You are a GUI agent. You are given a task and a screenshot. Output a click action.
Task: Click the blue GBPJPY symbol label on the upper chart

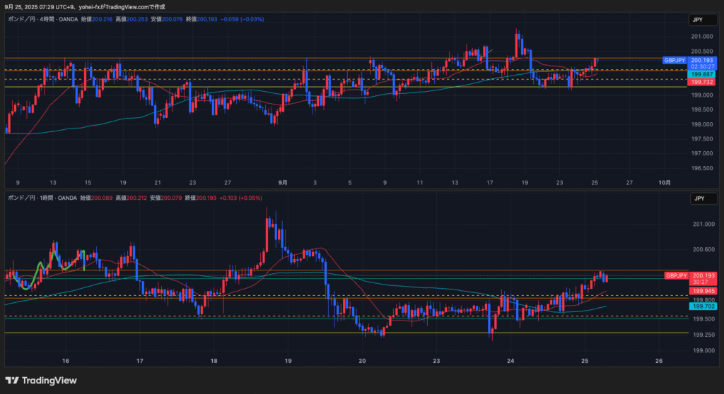675,61
